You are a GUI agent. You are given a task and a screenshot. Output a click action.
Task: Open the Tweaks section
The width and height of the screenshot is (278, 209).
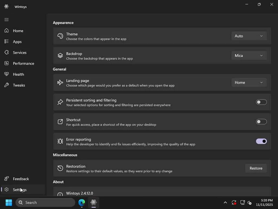tap(23, 85)
